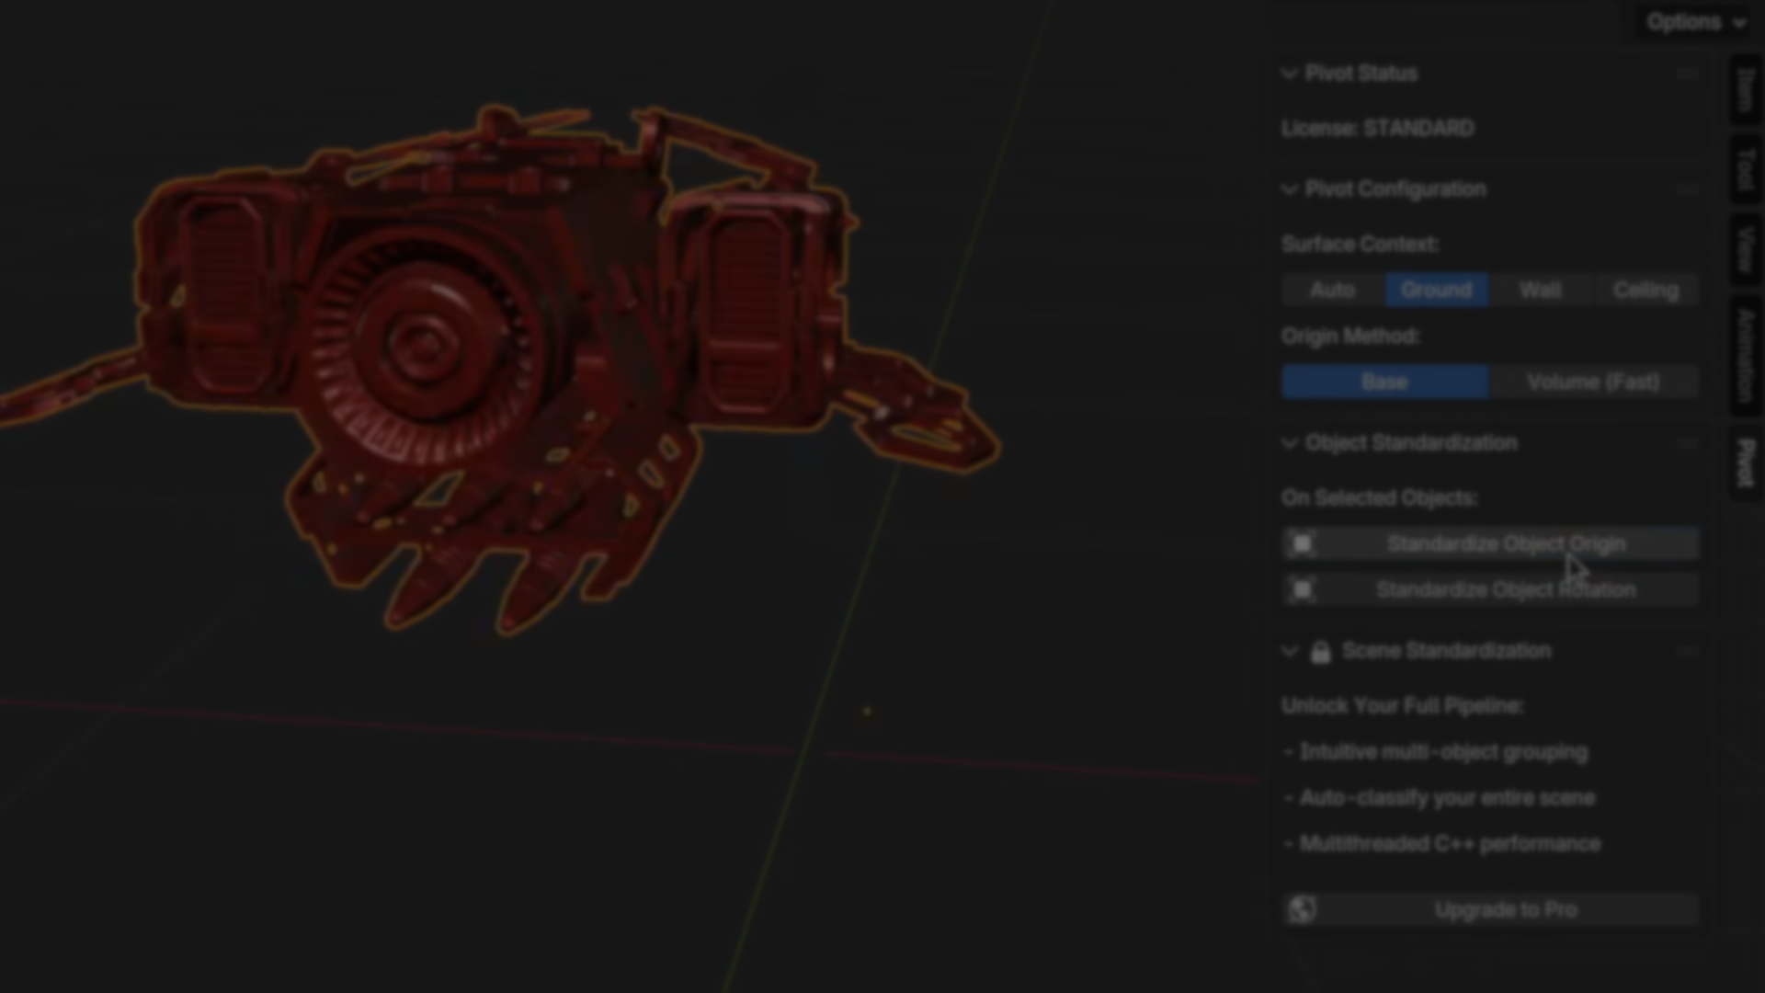Viewport: 1765px width, 993px height.
Task: Click the Pivot Status panel drag handle
Action: [1686, 74]
